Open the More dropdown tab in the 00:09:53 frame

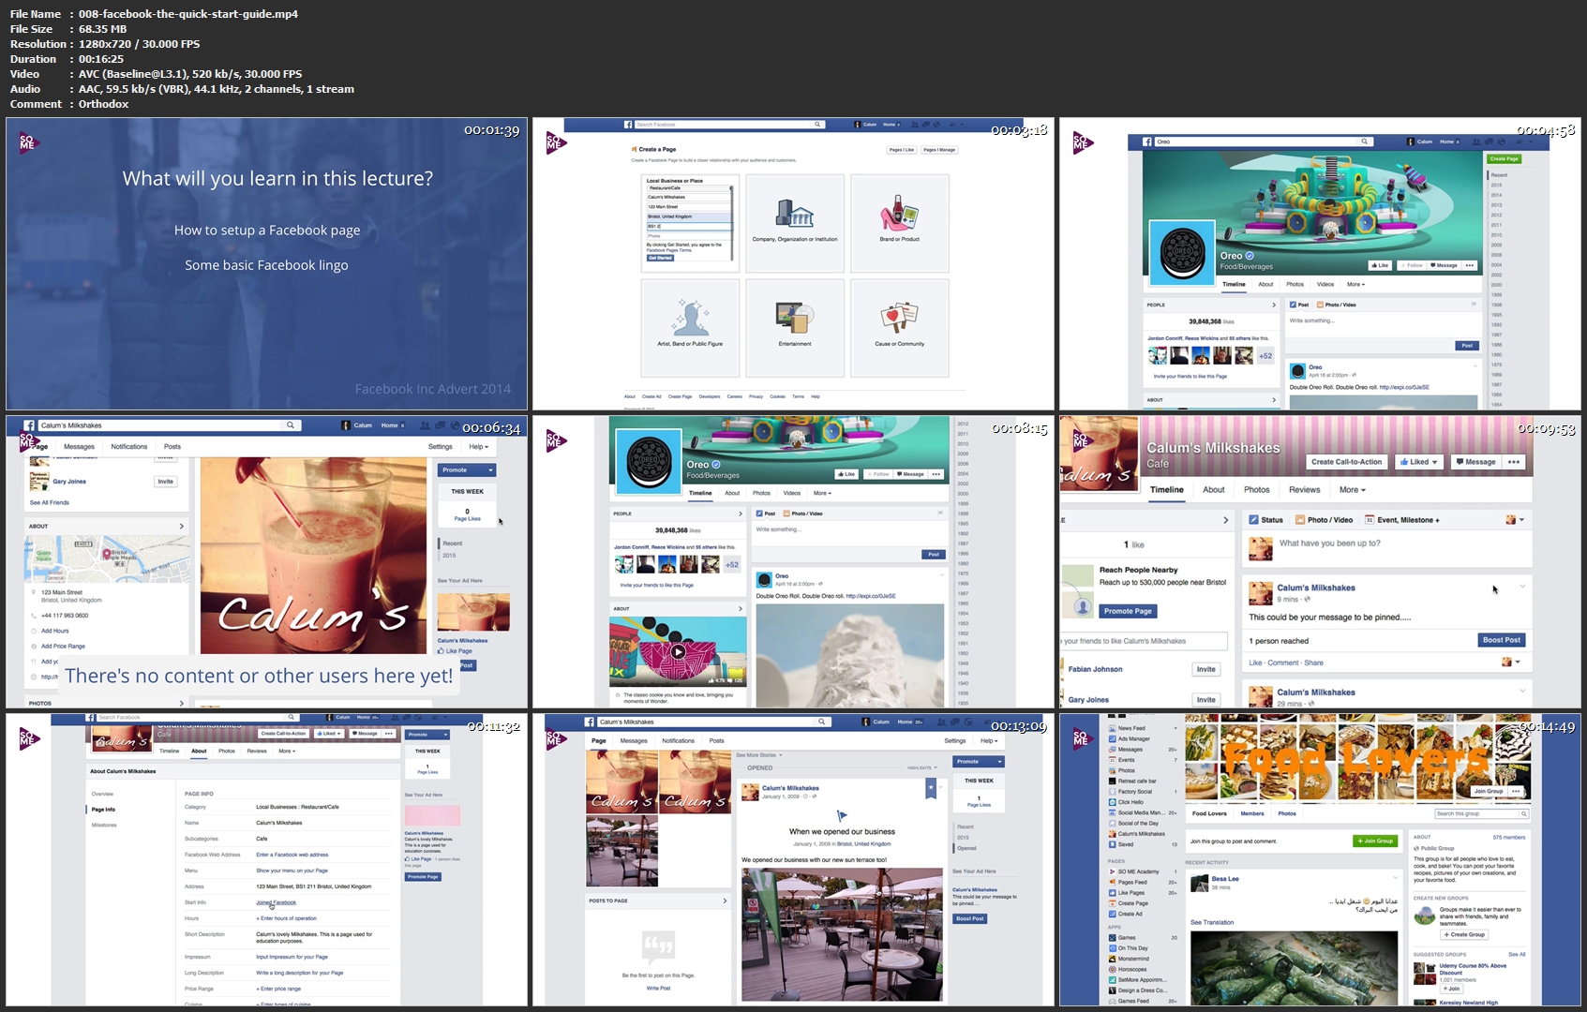pos(1353,490)
